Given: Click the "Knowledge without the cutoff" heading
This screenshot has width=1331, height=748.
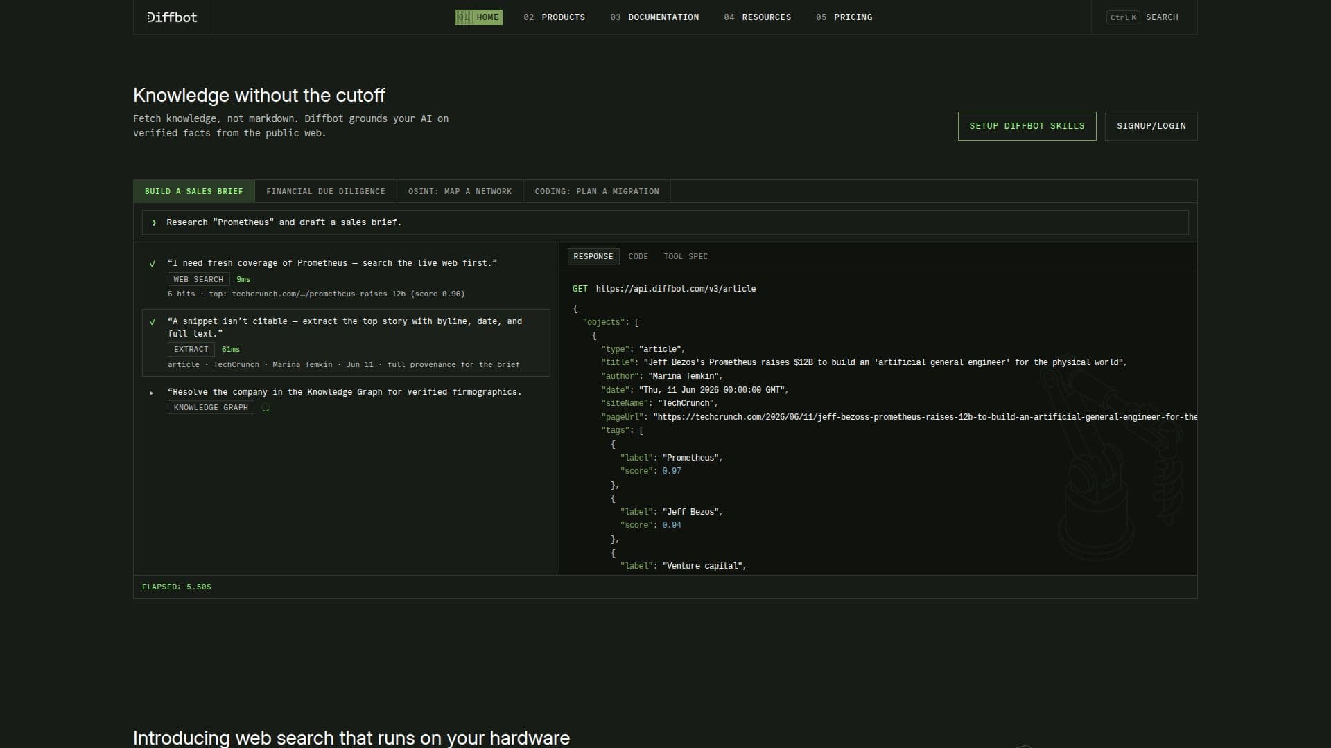Looking at the screenshot, I should pyautogui.click(x=259, y=95).
